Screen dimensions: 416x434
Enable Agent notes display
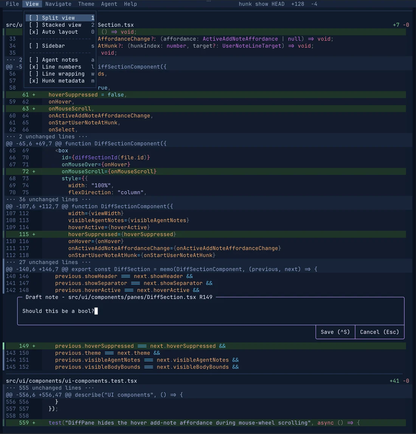pyautogui.click(x=60, y=60)
